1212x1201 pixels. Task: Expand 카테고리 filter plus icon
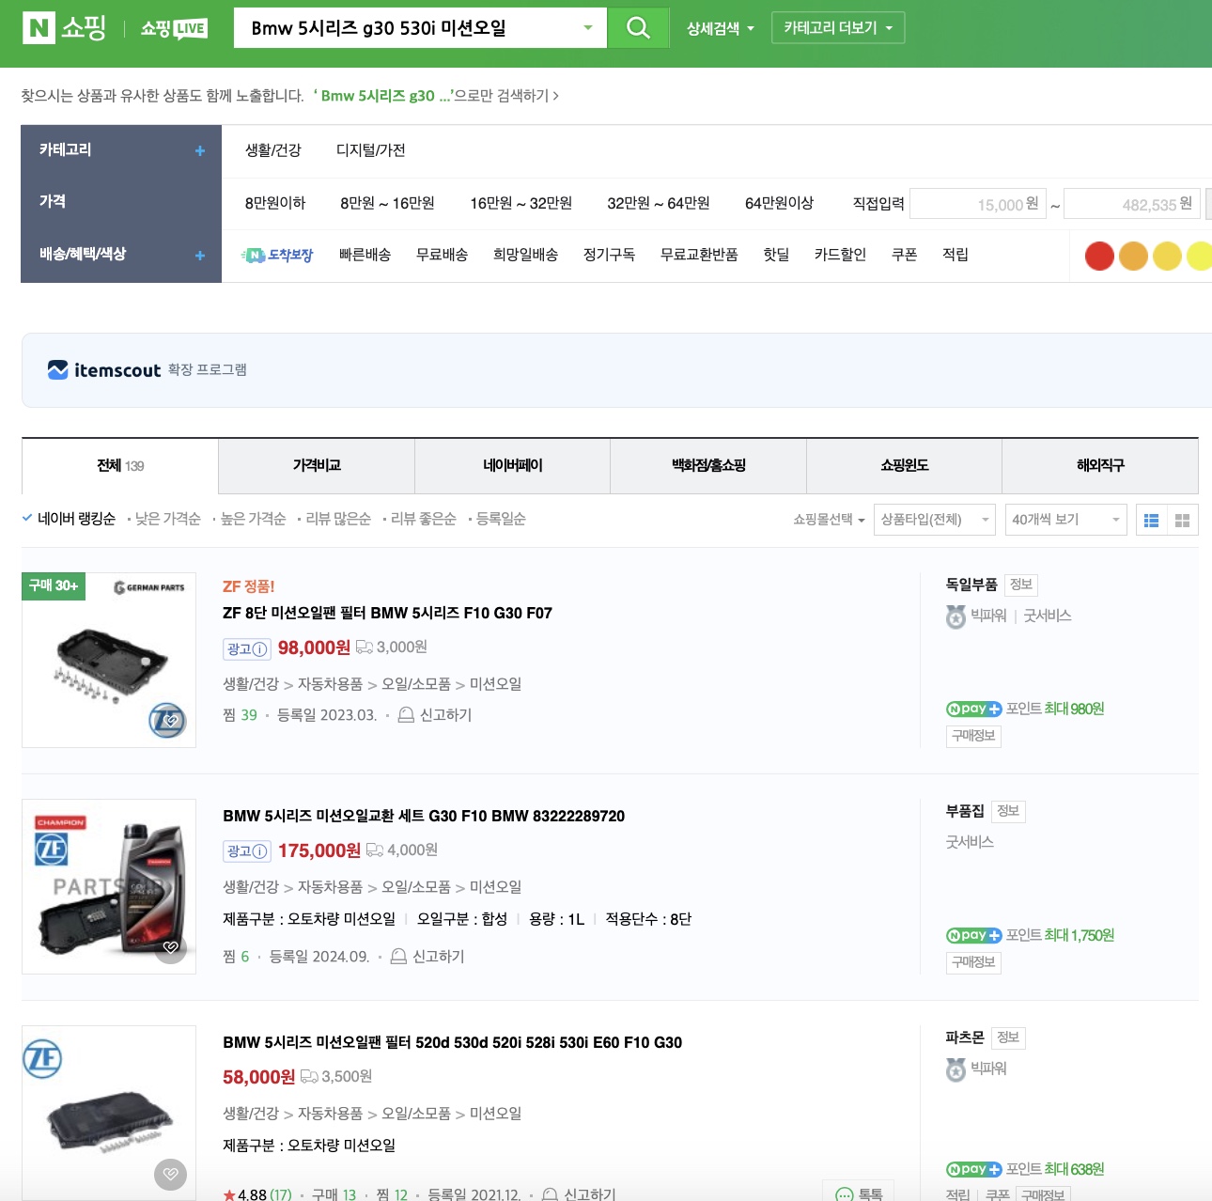click(200, 150)
